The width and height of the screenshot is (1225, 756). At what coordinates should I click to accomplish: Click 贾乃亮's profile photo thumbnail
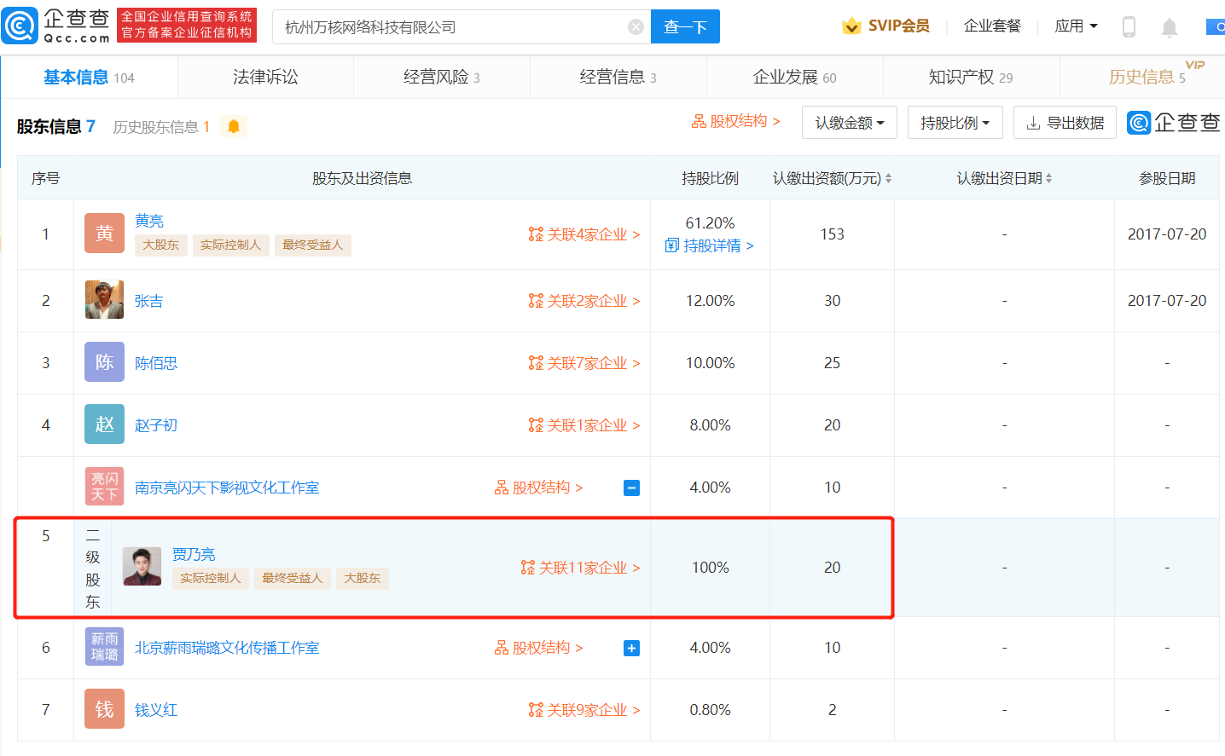[x=142, y=567]
